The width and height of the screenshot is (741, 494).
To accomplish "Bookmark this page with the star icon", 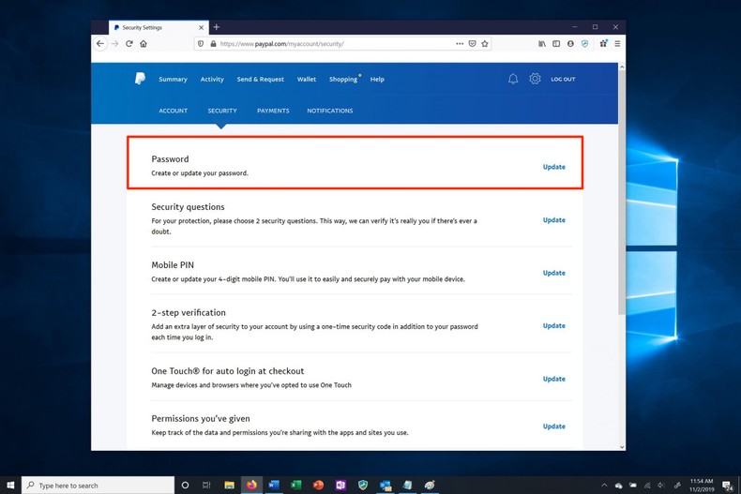I will click(485, 44).
